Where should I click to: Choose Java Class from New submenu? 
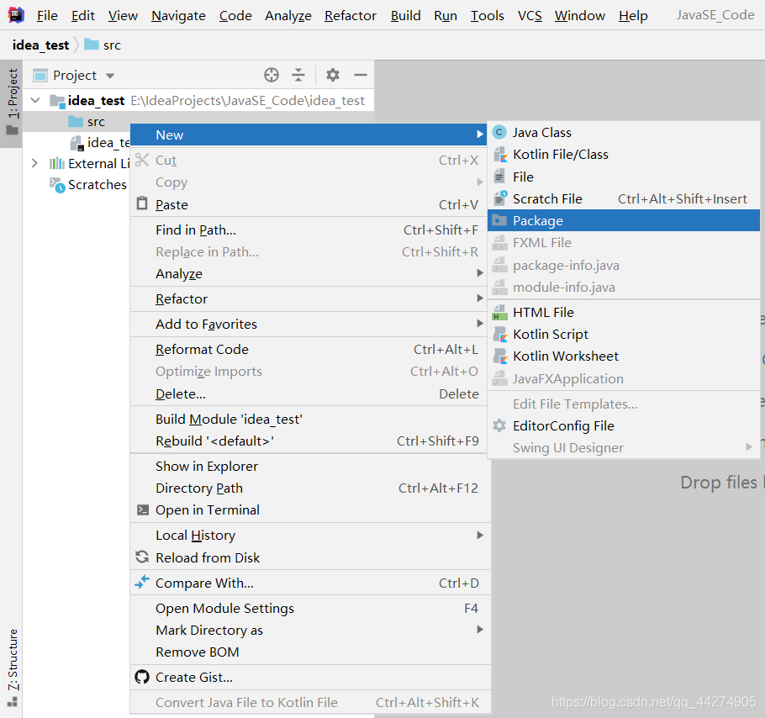(x=624, y=132)
